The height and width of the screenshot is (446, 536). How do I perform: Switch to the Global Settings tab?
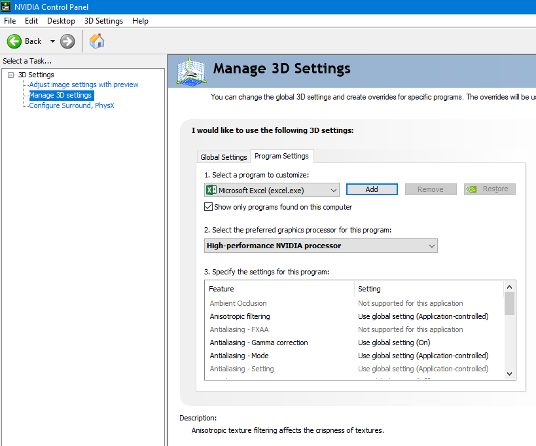coord(224,157)
